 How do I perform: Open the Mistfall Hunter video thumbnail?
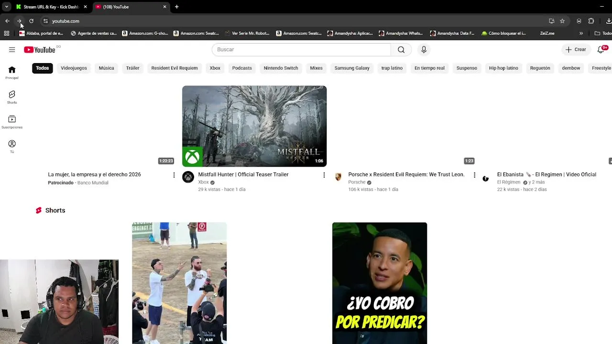coord(254,126)
